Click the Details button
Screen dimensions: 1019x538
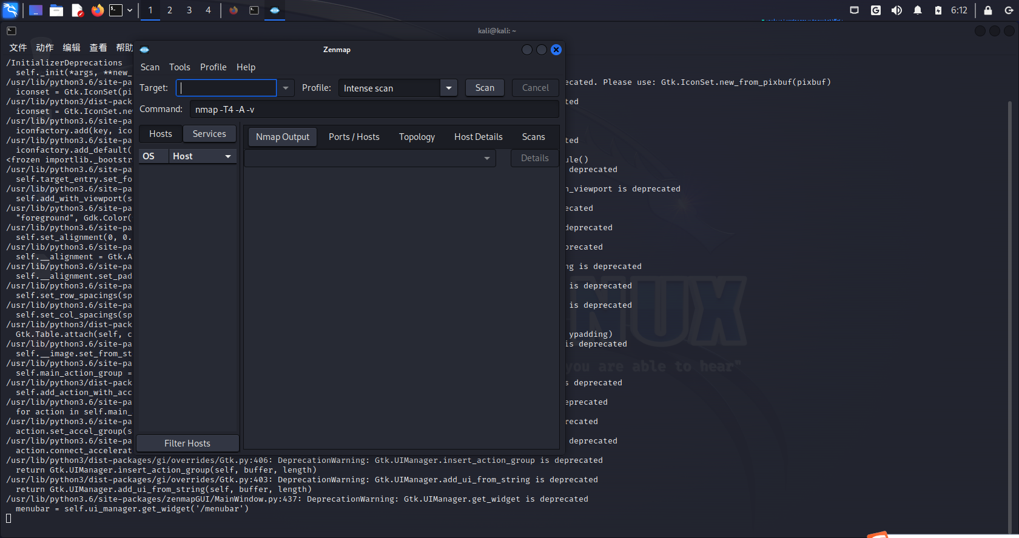pos(535,158)
